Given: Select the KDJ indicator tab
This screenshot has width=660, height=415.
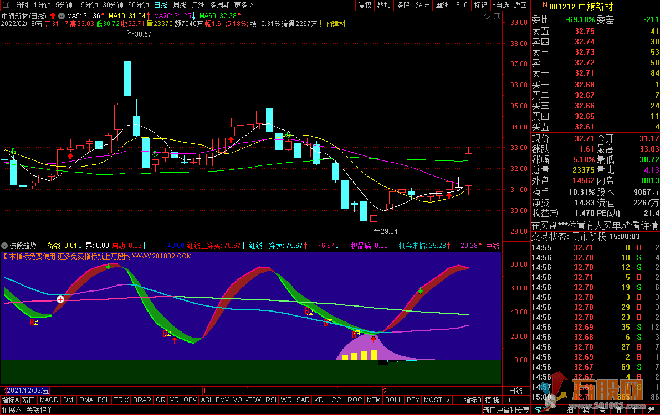Looking at the screenshot, I should [x=320, y=400].
